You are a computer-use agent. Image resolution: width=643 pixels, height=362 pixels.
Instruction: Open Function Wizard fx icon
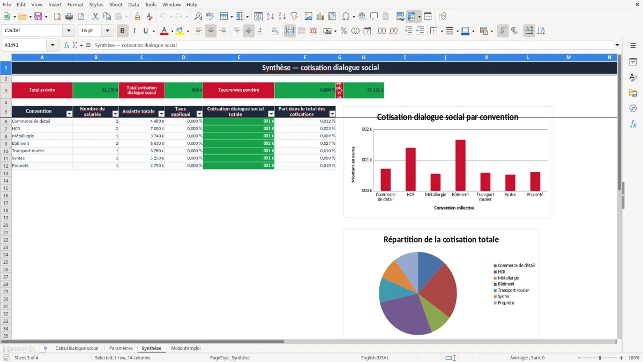tap(66, 45)
